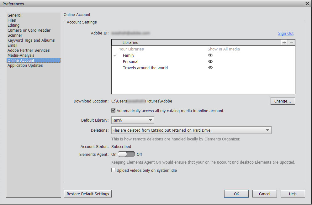Click the Sign Out link
The width and height of the screenshot is (312, 205).
pos(286,34)
